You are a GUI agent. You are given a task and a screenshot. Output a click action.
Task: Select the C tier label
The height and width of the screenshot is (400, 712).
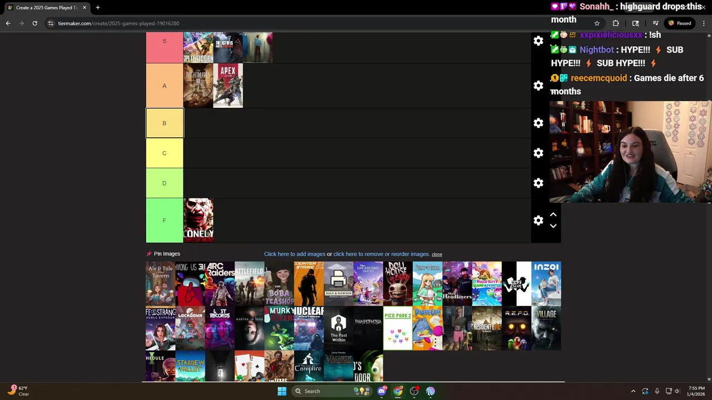pyautogui.click(x=164, y=153)
